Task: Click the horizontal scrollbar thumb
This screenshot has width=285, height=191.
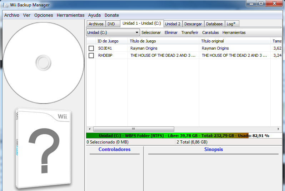Action: (x=134, y=129)
